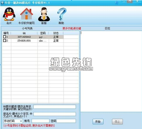Click 正常 status in row 1

coord(56,37)
